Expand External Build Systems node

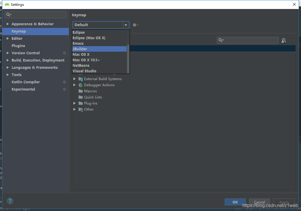point(75,79)
